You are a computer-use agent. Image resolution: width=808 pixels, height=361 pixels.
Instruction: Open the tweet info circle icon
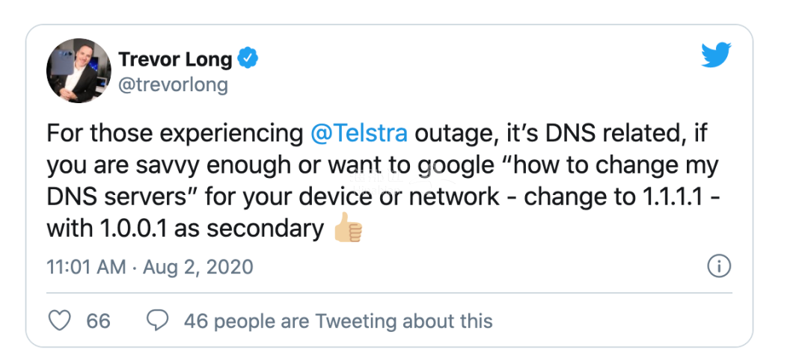tap(719, 266)
